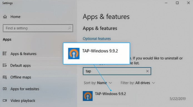The width and height of the screenshot is (193, 107).
Task: Go to Offline maps section
Action: 21,77
